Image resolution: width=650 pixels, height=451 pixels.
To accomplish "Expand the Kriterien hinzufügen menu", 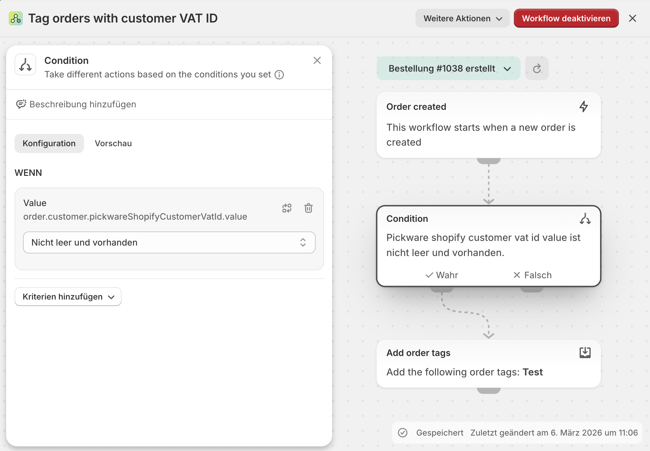I will (x=68, y=297).
